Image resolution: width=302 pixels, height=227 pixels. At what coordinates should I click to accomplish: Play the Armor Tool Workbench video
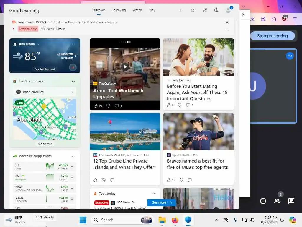(125, 67)
